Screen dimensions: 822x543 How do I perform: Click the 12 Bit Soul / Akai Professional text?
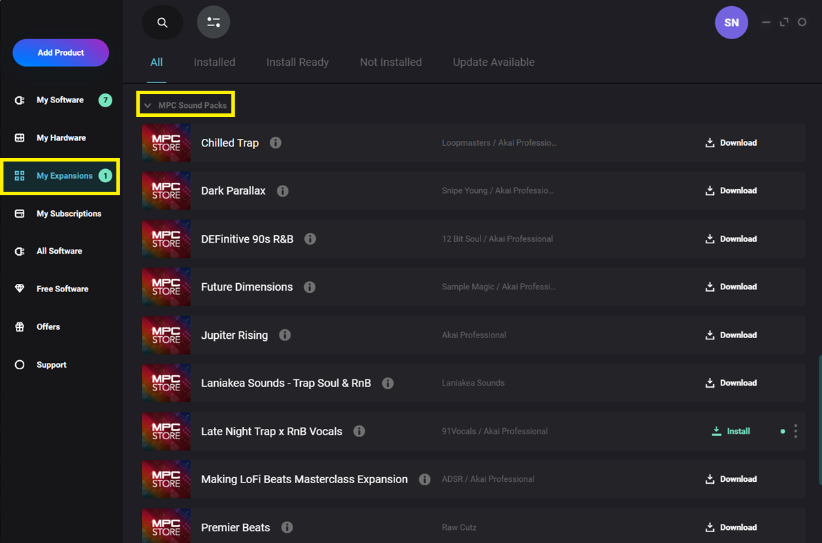coord(497,239)
